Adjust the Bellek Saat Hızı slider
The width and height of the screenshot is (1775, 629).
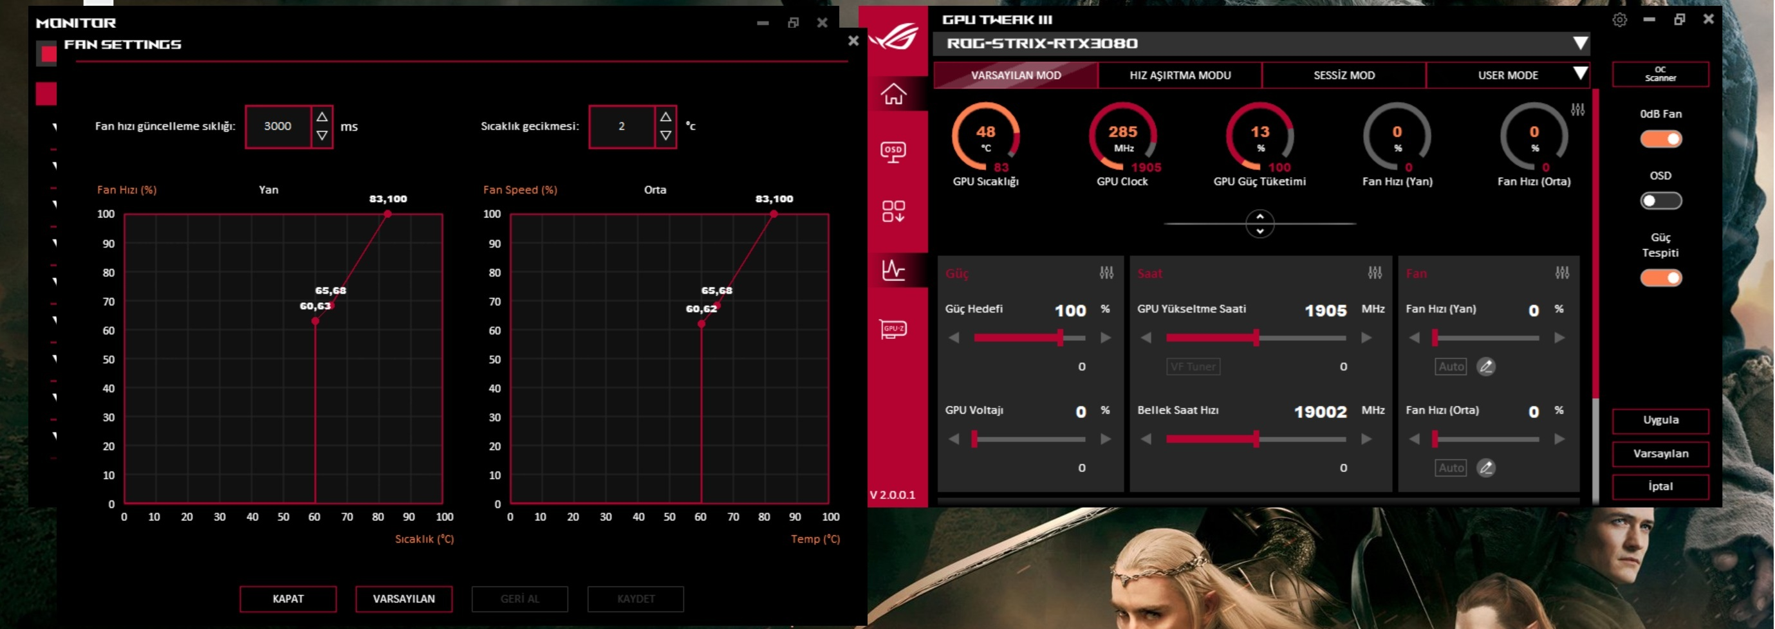coord(1256,439)
